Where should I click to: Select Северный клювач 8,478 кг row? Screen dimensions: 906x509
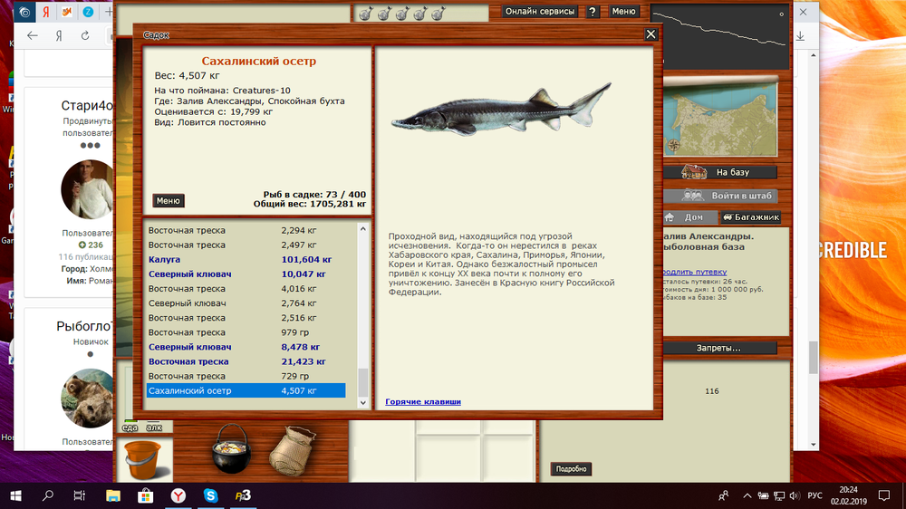[246, 347]
